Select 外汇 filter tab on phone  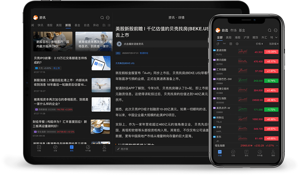click(264, 37)
